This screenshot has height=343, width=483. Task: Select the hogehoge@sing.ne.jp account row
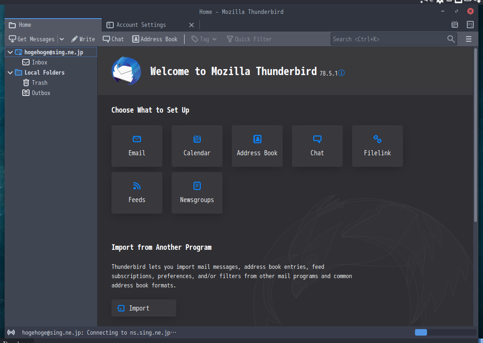pyautogui.click(x=51, y=52)
